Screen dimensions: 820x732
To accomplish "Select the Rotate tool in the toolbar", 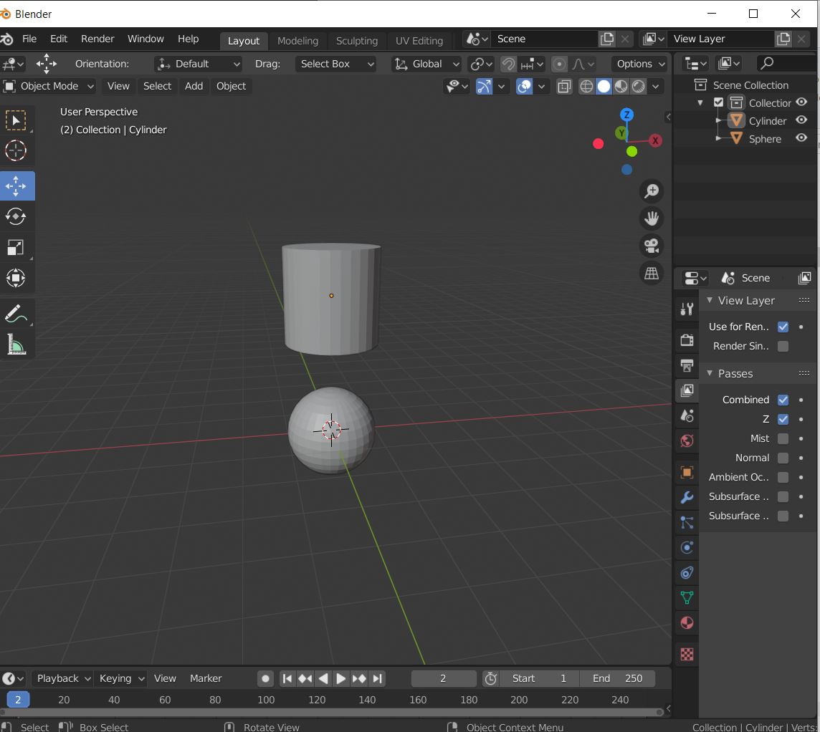I will 16,216.
